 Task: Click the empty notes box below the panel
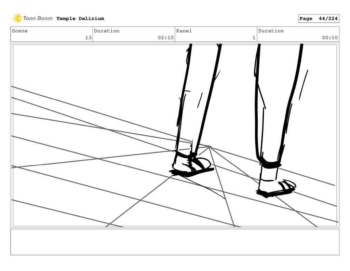(x=175, y=242)
